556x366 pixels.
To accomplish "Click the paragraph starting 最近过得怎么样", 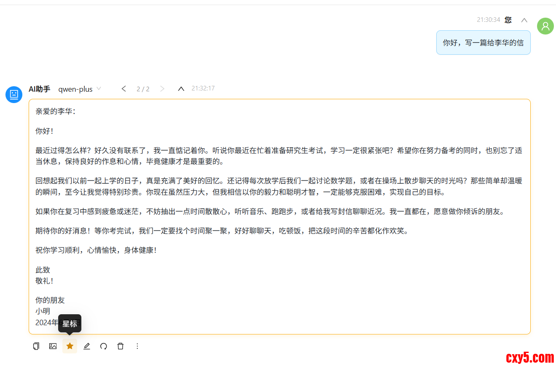I will point(279,156).
